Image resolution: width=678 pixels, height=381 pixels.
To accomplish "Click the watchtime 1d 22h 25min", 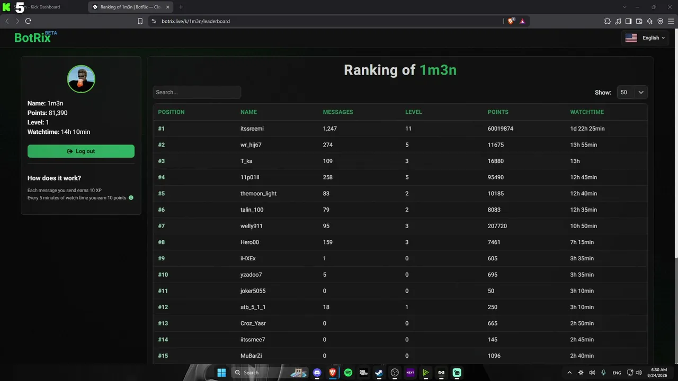I will click(x=587, y=129).
